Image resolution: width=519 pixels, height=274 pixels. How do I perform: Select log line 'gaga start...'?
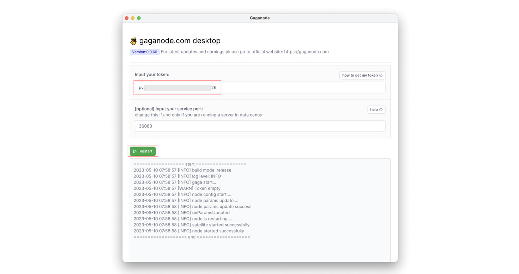coord(175,182)
